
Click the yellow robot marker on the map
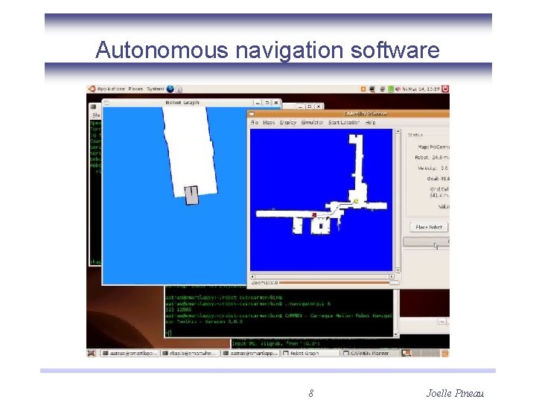click(356, 201)
